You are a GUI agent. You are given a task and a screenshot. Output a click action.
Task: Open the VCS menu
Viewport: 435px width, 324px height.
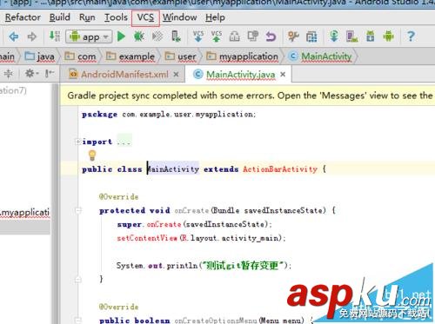point(145,18)
